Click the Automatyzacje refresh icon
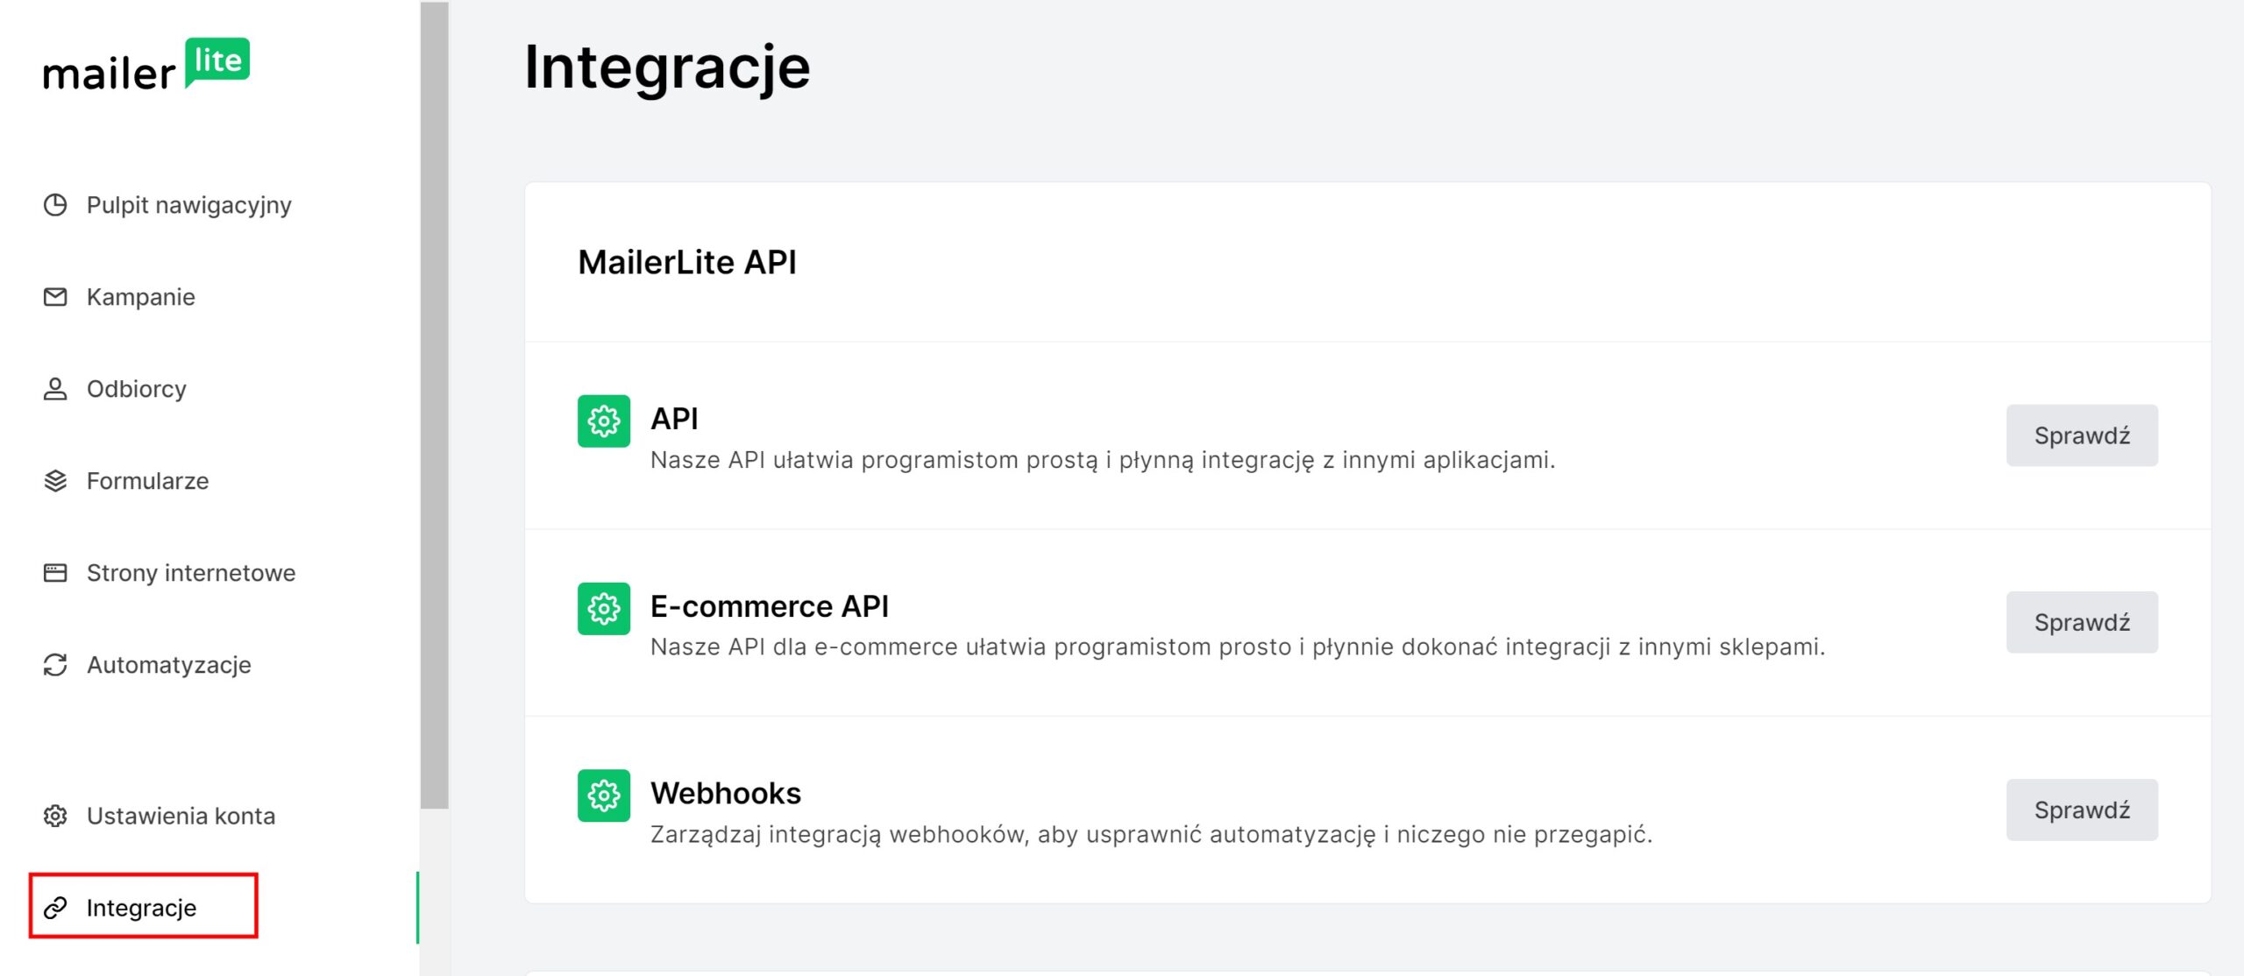 (x=55, y=665)
